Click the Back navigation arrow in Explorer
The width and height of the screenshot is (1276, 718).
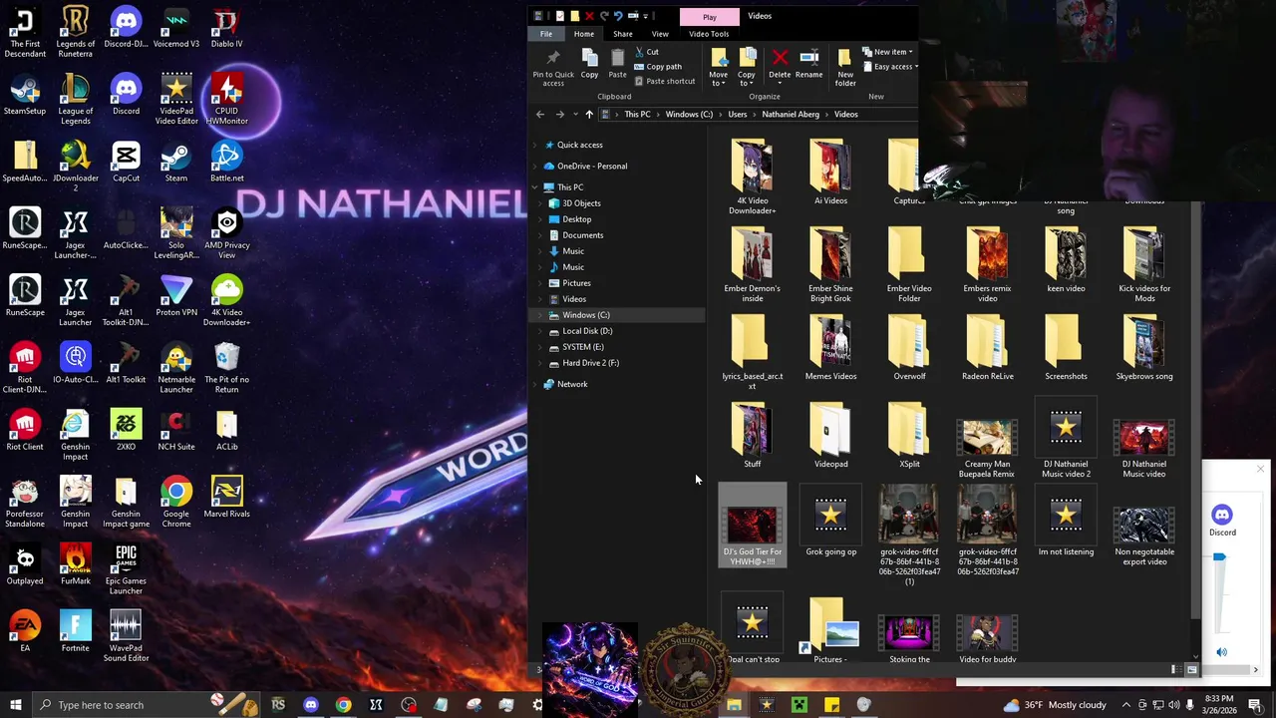(540, 114)
